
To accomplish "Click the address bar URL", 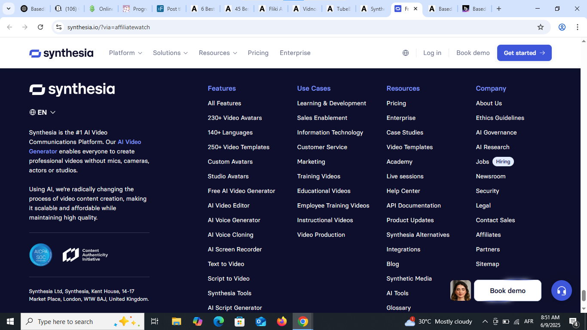I will pos(109,27).
